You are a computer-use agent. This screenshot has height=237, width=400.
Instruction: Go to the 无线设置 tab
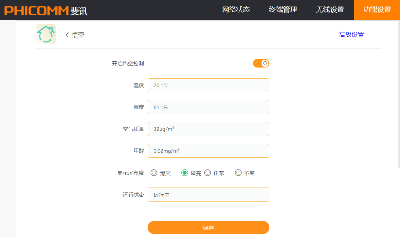point(330,10)
